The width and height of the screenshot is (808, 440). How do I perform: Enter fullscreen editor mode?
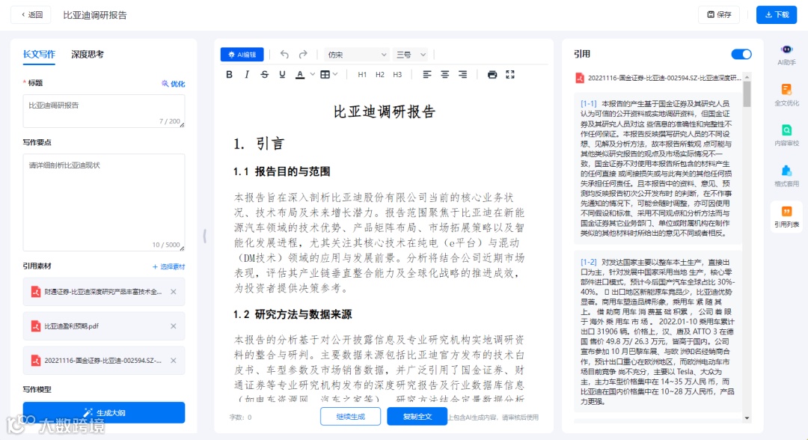(x=510, y=75)
